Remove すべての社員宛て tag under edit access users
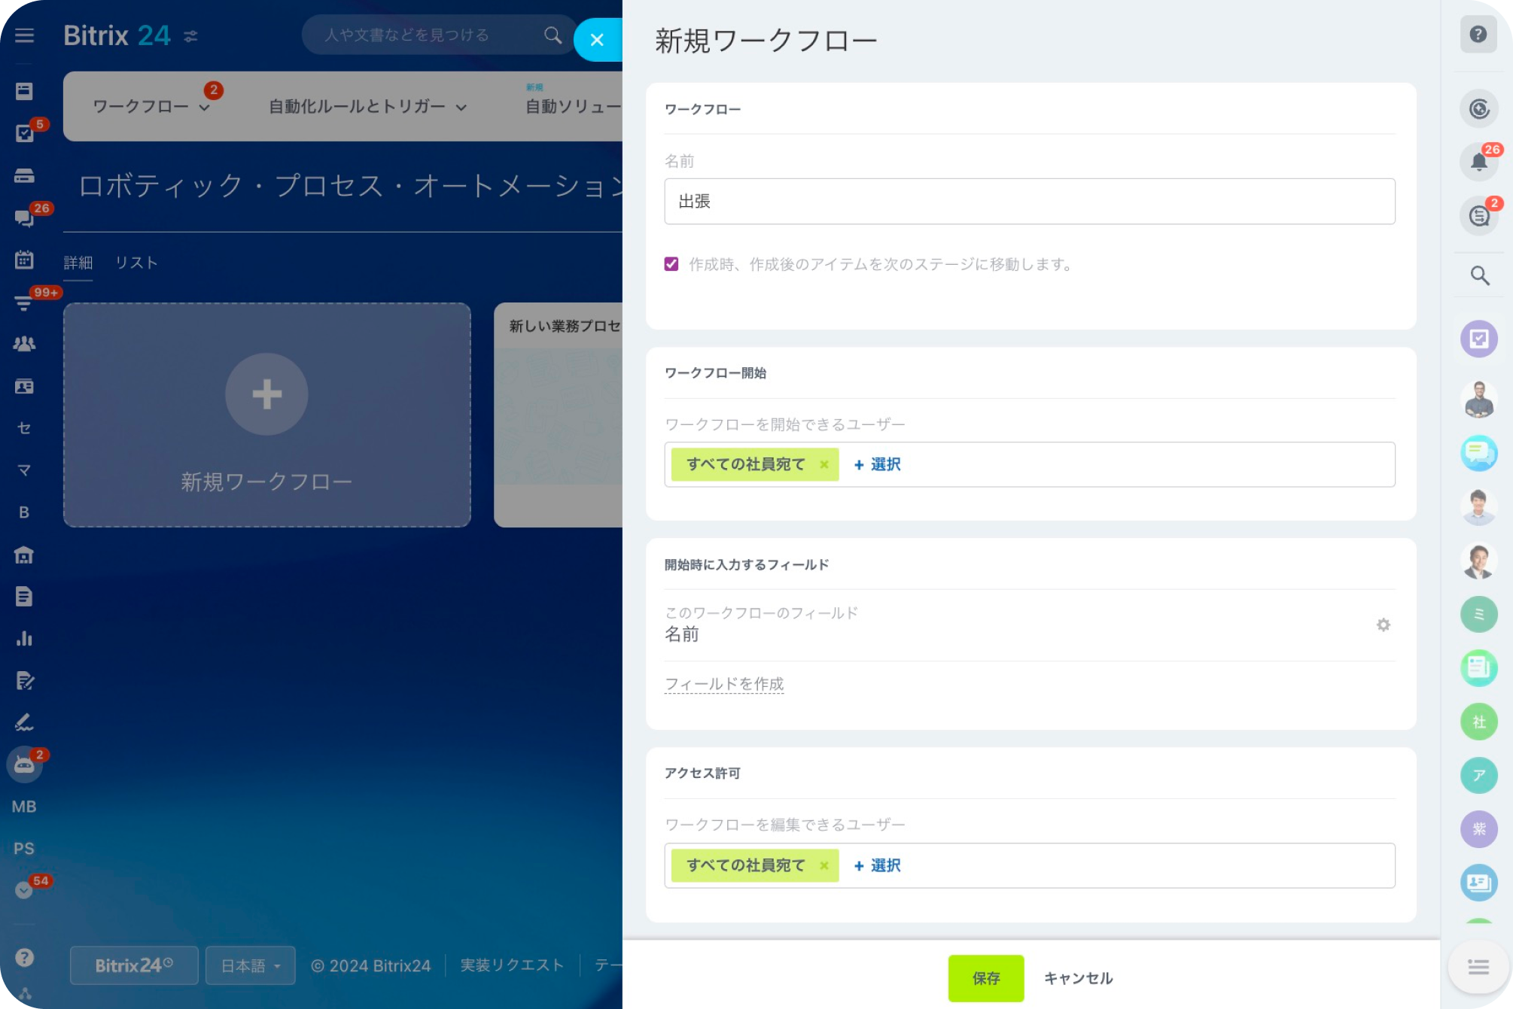 coord(824,865)
